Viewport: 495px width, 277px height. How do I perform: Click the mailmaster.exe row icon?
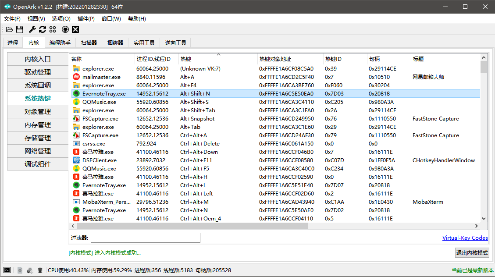pos(76,77)
